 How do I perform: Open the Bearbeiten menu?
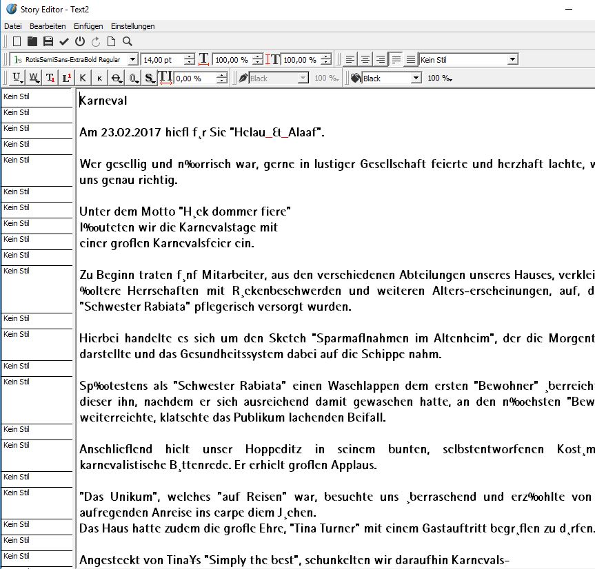point(47,26)
